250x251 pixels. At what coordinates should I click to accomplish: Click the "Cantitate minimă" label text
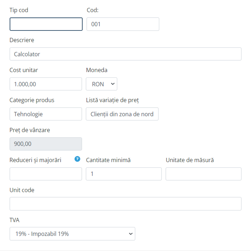pos(108,160)
